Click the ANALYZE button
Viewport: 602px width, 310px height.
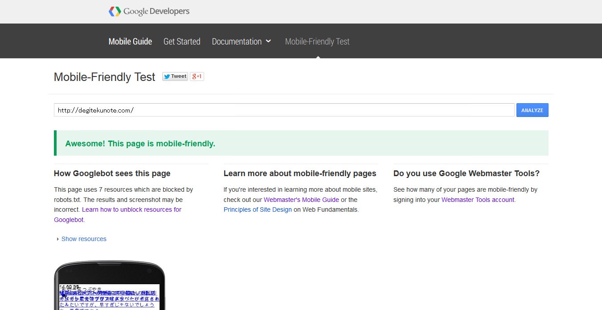pyautogui.click(x=532, y=110)
